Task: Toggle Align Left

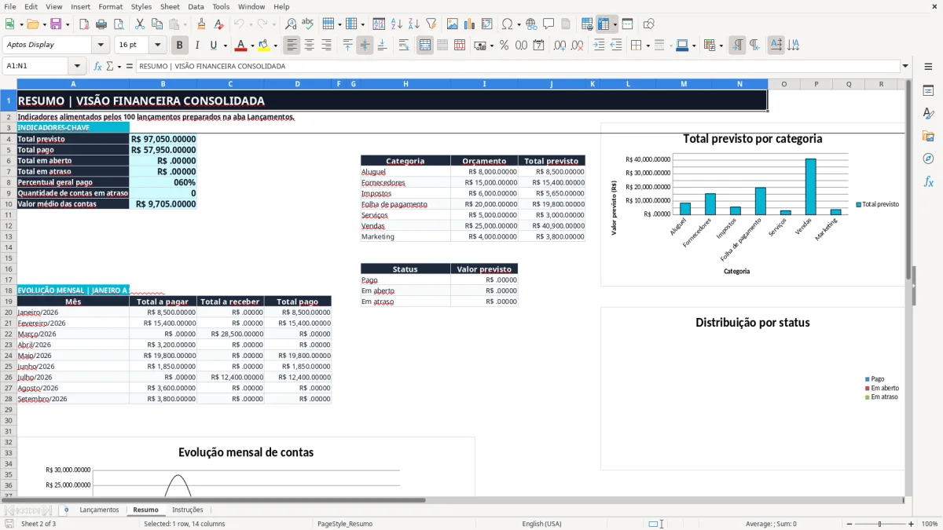Action: [292, 46]
